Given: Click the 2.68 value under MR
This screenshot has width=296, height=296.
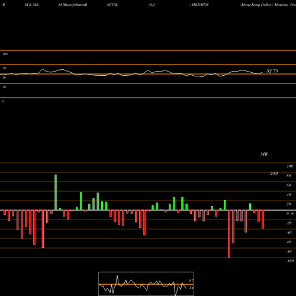Looking at the screenshot, I should click(274, 173).
